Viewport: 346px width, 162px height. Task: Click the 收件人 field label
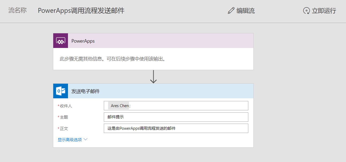click(66, 106)
